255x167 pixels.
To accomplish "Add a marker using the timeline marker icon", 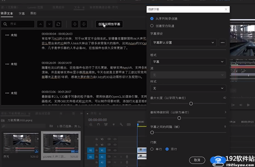I will point(113,125).
